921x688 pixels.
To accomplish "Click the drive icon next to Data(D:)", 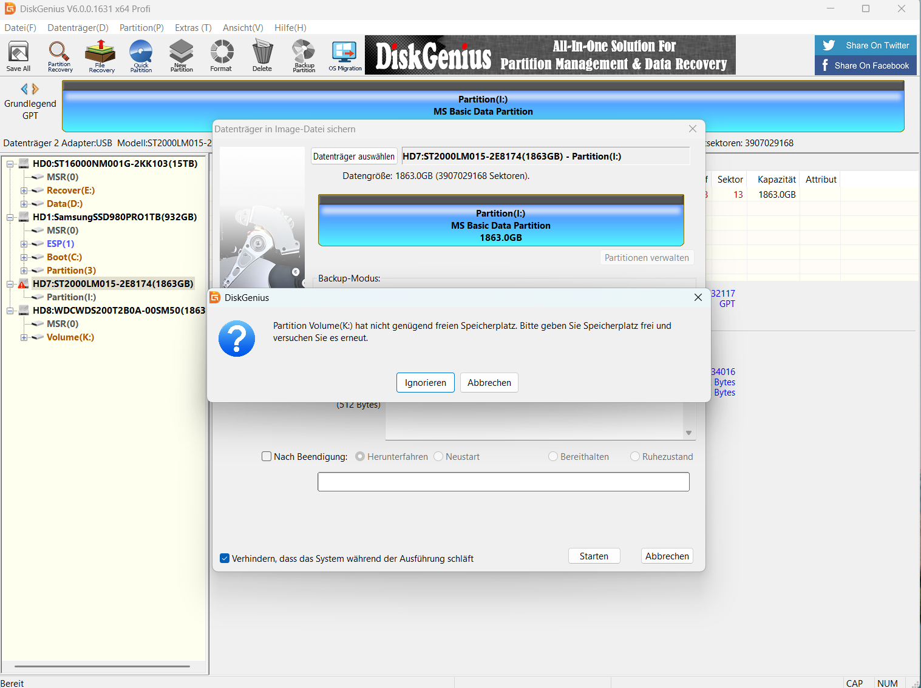I will pyautogui.click(x=38, y=203).
